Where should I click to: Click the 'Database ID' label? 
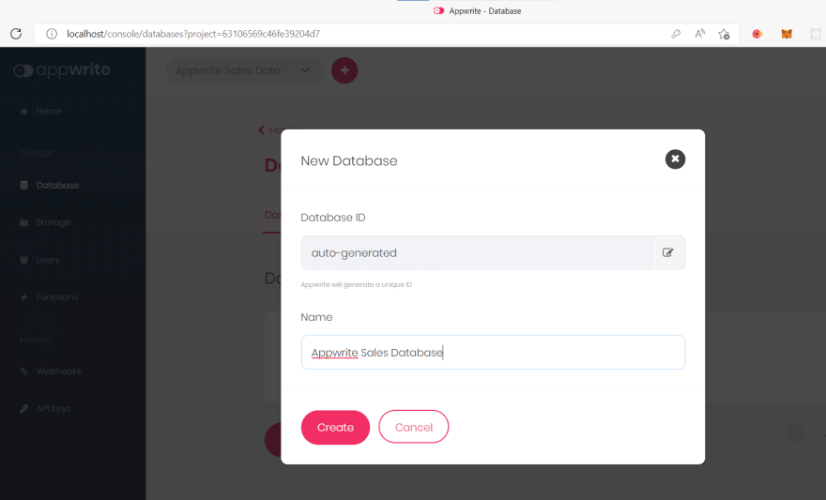[x=333, y=218]
